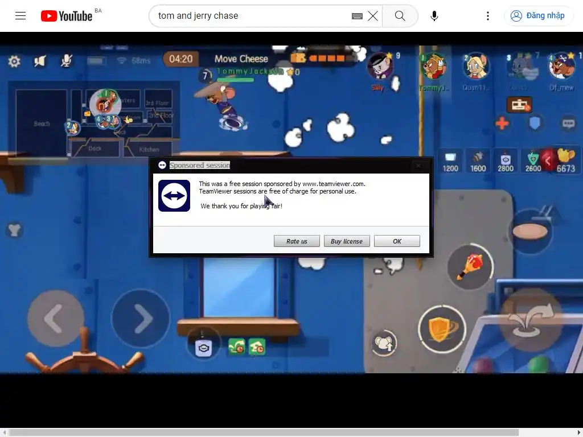
Task: Open game settings gear icon
Action: (14, 61)
